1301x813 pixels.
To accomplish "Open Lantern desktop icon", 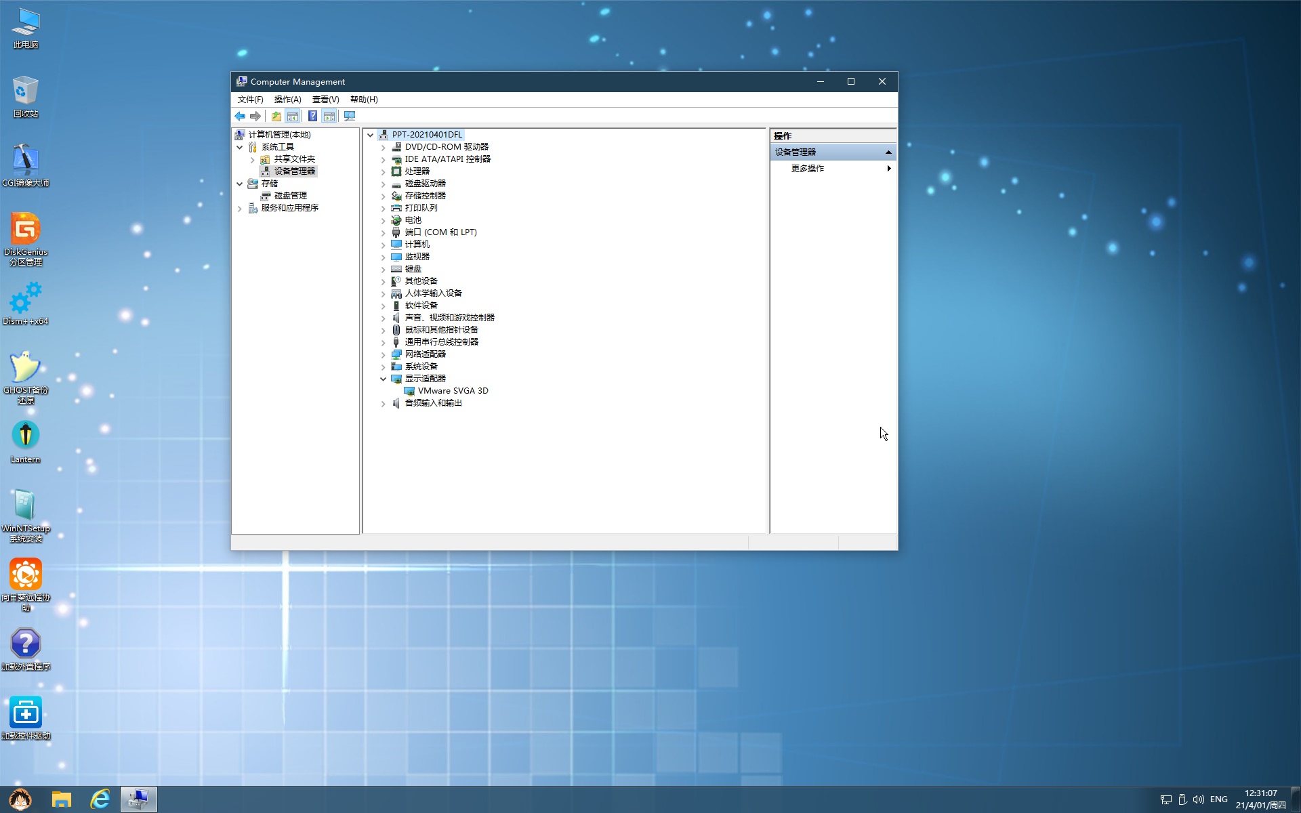I will tap(26, 442).
